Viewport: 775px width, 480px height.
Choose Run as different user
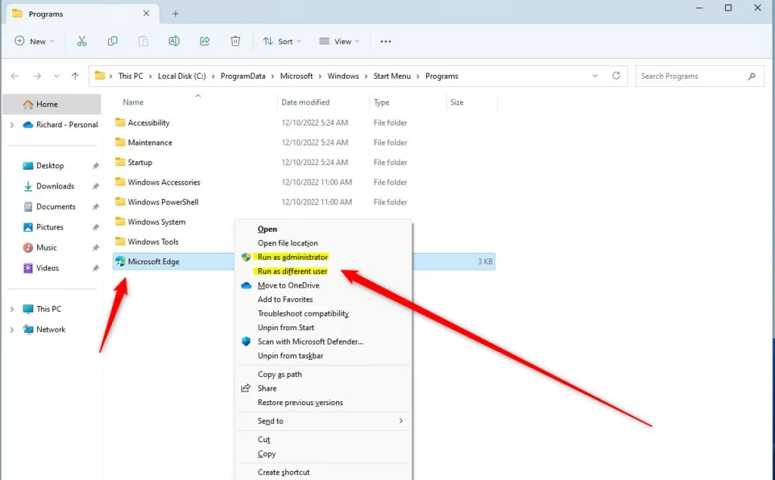(x=292, y=271)
